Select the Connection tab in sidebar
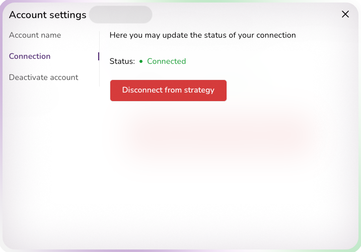This screenshot has height=252, width=361. 30,56
